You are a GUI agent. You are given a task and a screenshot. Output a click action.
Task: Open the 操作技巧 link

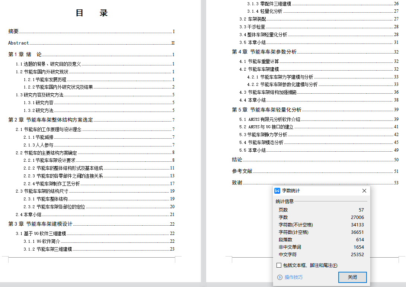(x=293, y=277)
